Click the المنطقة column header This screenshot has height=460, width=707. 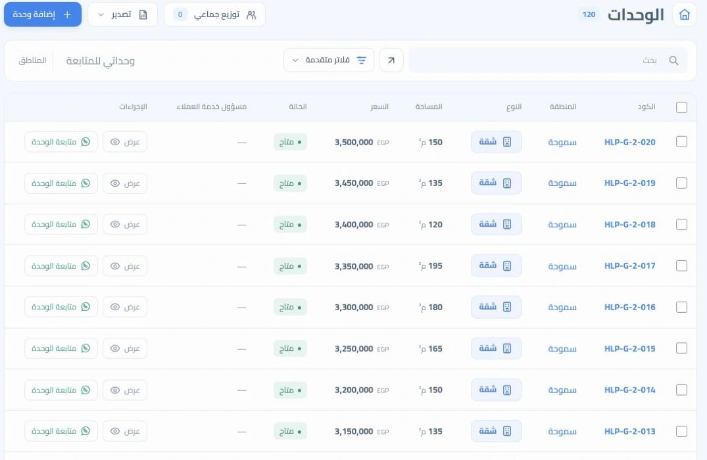[x=563, y=106]
